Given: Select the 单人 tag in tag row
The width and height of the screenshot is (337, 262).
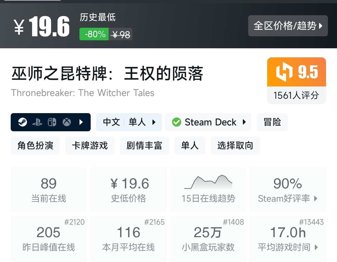Looking at the screenshot, I should tap(190, 146).
